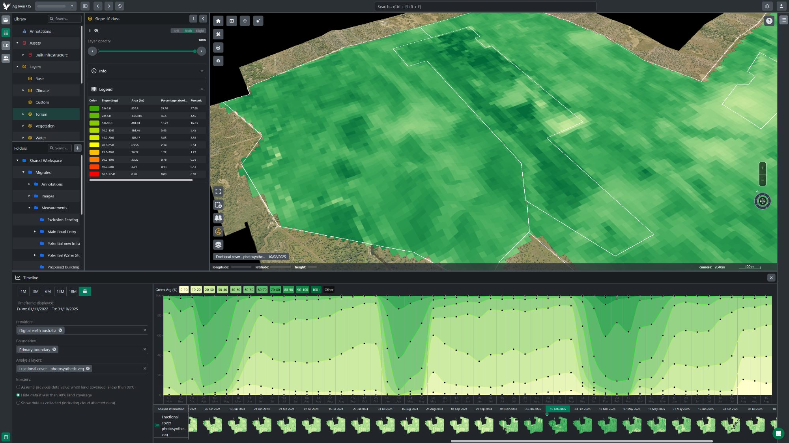Select the Left split display option
Screen dimensions: 789x443
click(x=176, y=31)
